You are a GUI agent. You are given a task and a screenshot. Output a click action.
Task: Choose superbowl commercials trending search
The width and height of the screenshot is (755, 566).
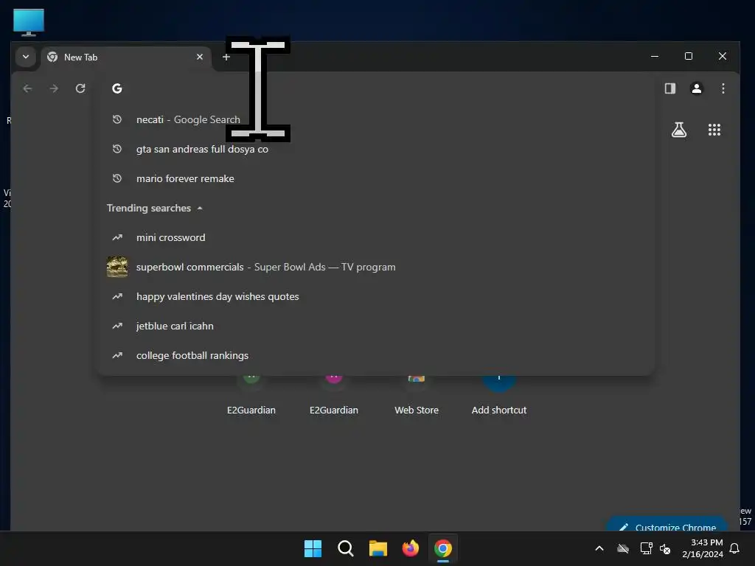click(375, 267)
